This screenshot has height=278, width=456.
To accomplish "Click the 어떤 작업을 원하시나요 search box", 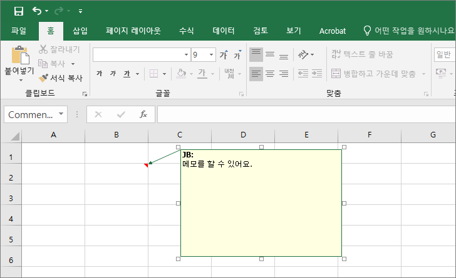I will (410, 31).
